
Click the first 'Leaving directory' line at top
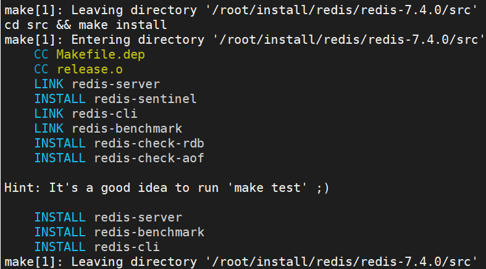243,10
